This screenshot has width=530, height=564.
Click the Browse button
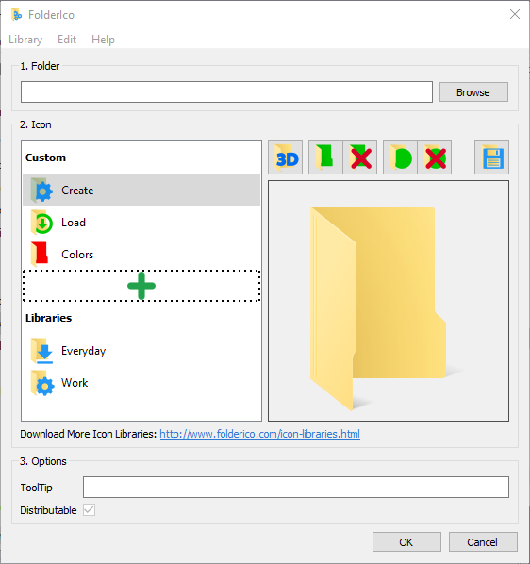point(473,92)
